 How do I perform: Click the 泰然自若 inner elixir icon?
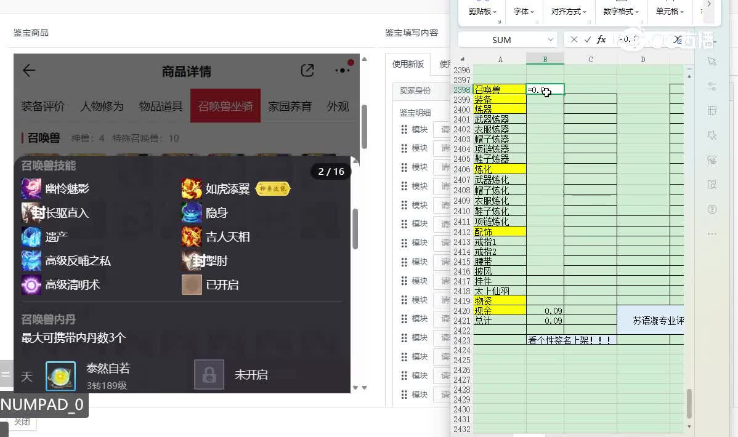[x=60, y=376]
